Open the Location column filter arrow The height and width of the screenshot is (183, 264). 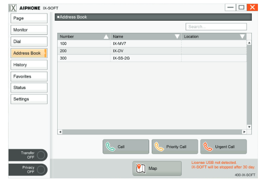[x=242, y=36]
